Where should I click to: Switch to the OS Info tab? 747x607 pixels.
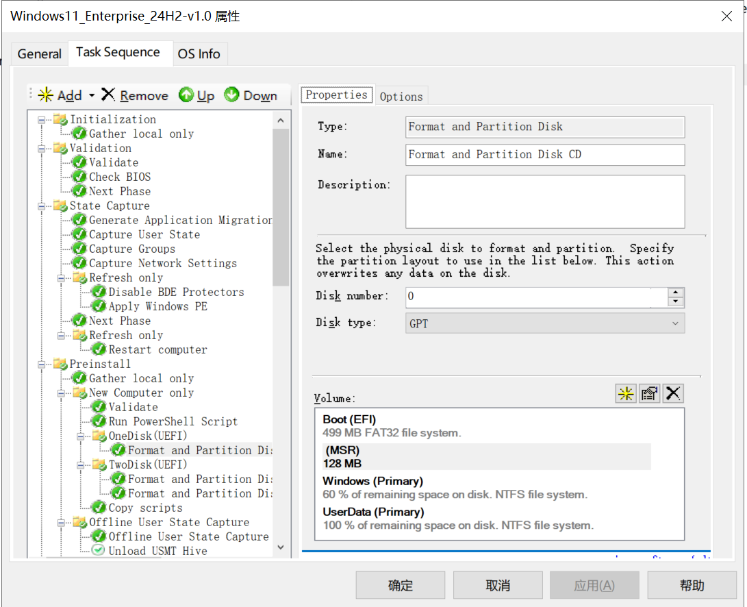pos(199,54)
